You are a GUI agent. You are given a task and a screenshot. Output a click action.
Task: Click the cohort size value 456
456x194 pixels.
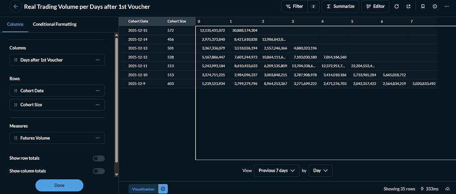click(171, 39)
